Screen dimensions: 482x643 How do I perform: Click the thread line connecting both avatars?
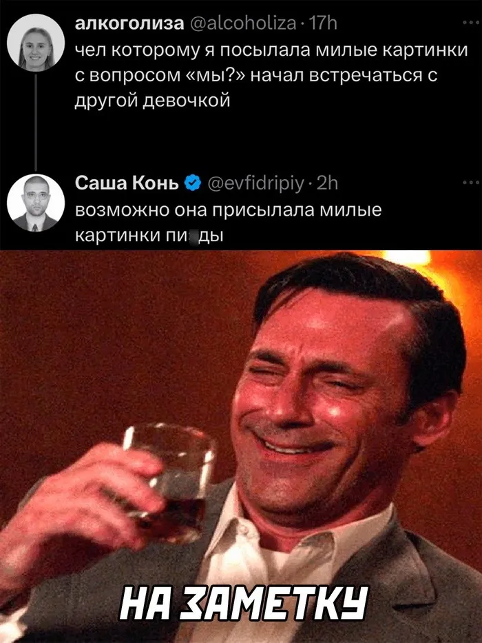point(36,123)
